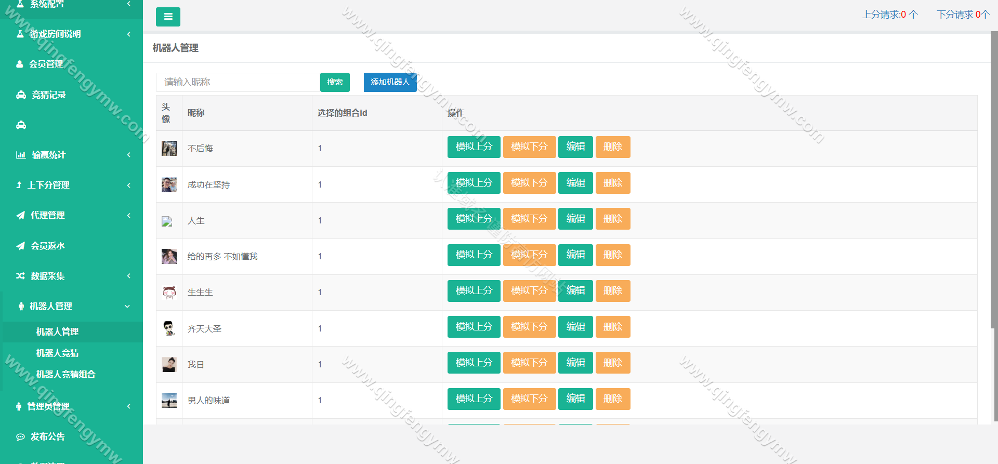Open the 机器人竞猜组合 submenu item

coord(65,374)
